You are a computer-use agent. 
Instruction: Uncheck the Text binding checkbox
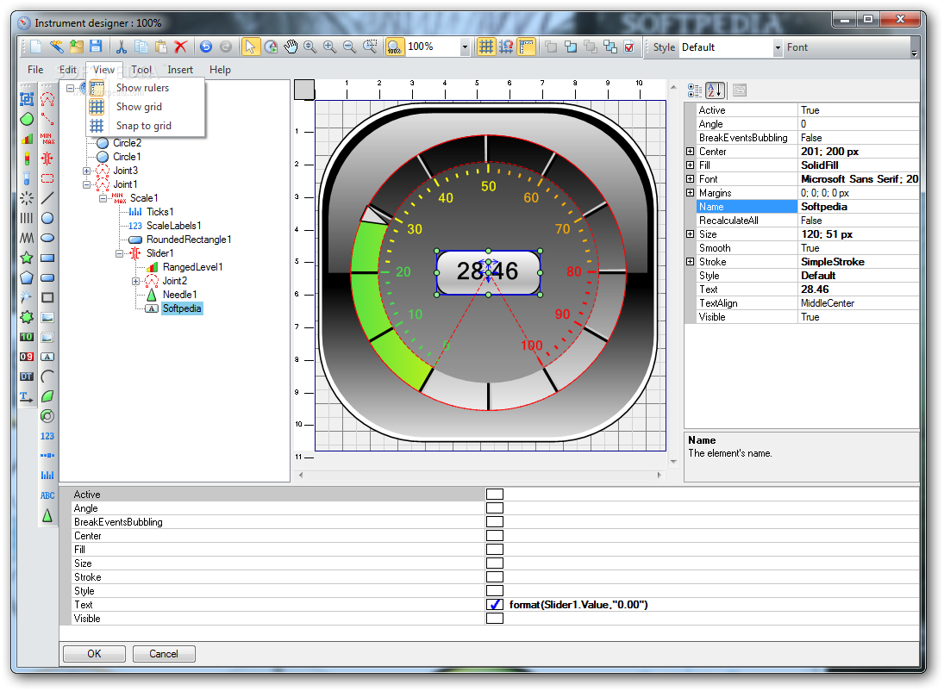pos(494,604)
